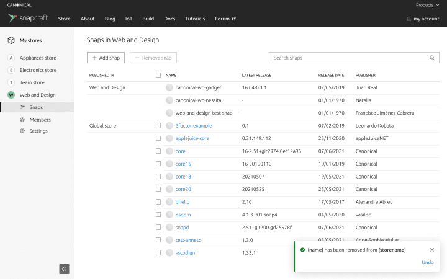
Task: Open the About menu item
Action: 88,19
